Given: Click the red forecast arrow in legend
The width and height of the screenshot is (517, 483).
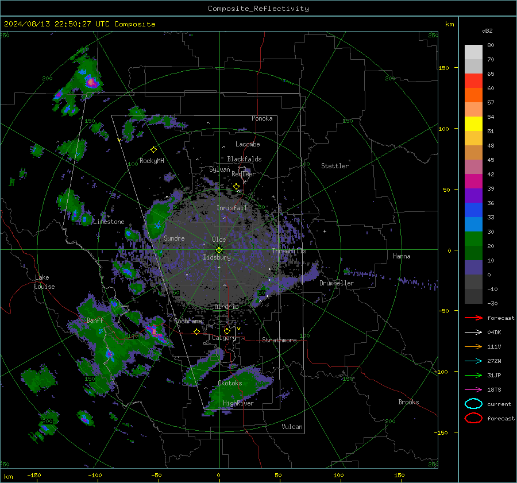Looking at the screenshot, I should (473, 318).
